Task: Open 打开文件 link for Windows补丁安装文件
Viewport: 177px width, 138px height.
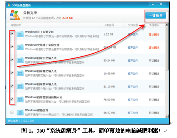Action: (x=133, y=34)
